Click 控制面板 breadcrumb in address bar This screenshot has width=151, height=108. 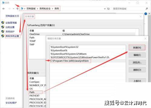[x=31, y=9]
